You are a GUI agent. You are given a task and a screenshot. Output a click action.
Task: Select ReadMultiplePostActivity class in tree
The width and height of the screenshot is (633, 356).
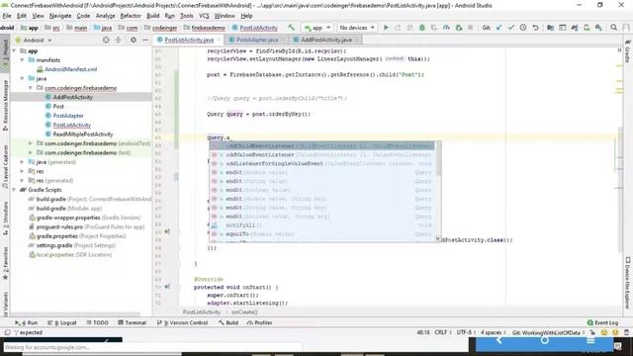[83, 134]
